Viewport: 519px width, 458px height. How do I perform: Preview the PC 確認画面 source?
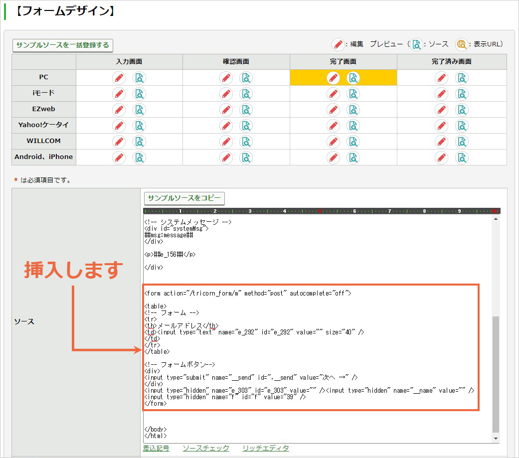[246, 78]
